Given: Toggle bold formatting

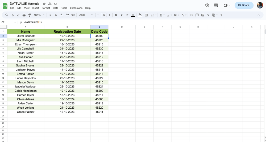Looking at the screenshot, I should click(x=116, y=15).
